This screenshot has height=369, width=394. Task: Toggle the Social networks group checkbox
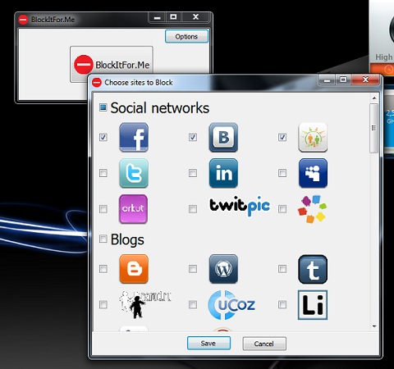pyautogui.click(x=103, y=107)
